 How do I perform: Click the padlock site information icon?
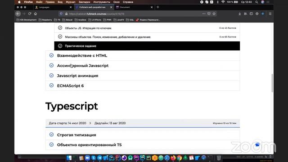pos(66,14)
